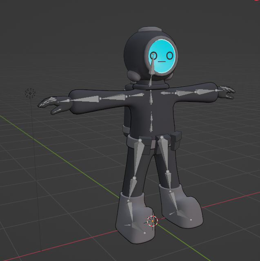The width and height of the screenshot is (260, 261).
Task: Select the upper arm bone on the viewer's right arm
Action: (x=185, y=93)
